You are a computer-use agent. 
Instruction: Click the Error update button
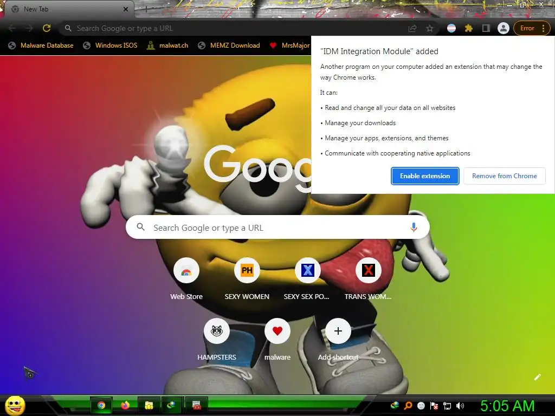coord(527,28)
